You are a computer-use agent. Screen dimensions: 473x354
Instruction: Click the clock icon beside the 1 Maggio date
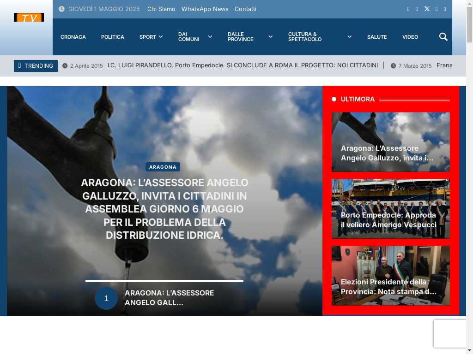[61, 9]
